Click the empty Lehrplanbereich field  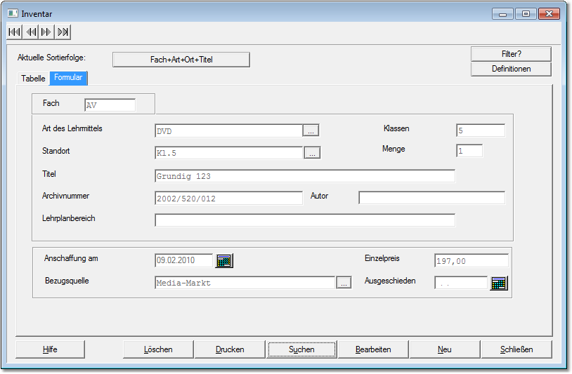click(305, 220)
